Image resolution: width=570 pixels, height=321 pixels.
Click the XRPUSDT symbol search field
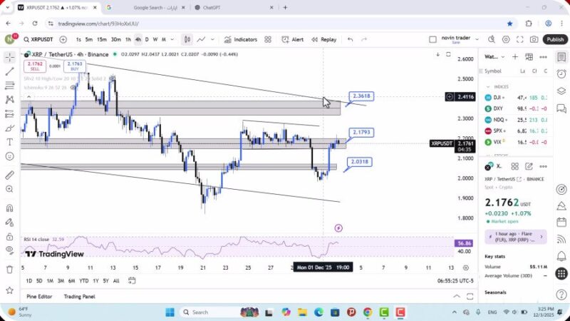(36, 39)
